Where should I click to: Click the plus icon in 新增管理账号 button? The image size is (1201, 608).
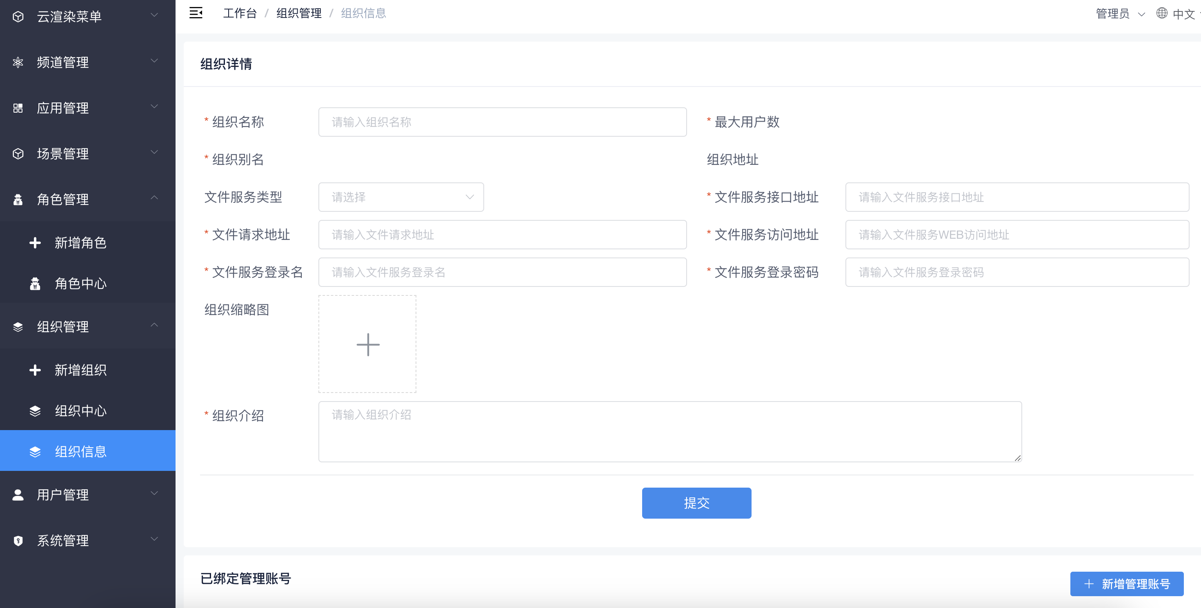1089,584
